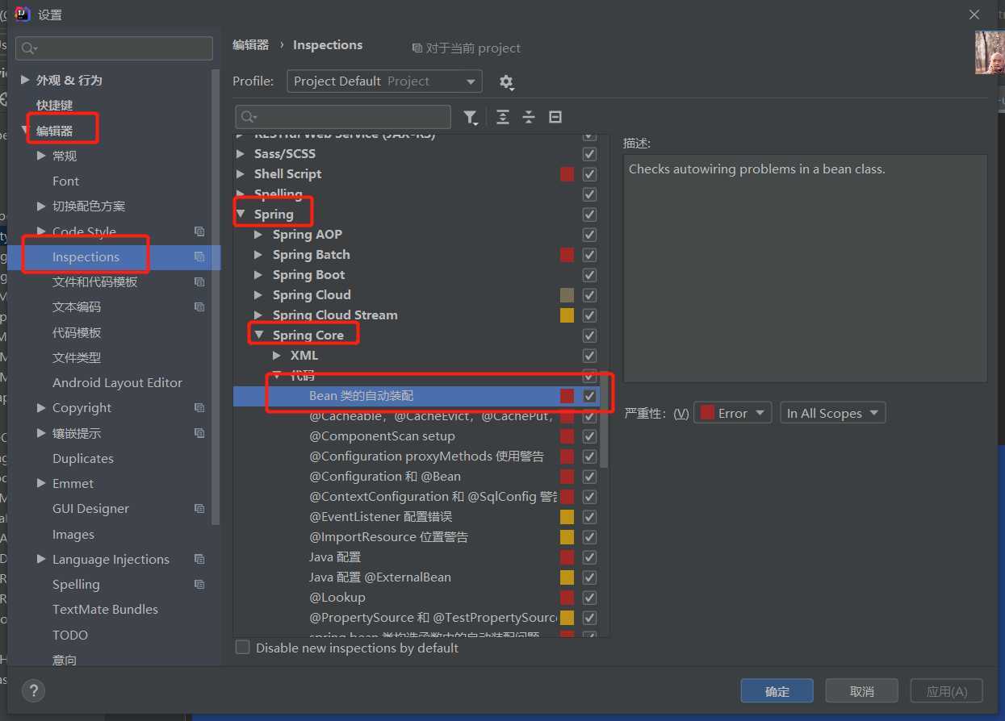Click project-level icon beside Code Style
Screen dimensions: 1005x721
coord(199,231)
